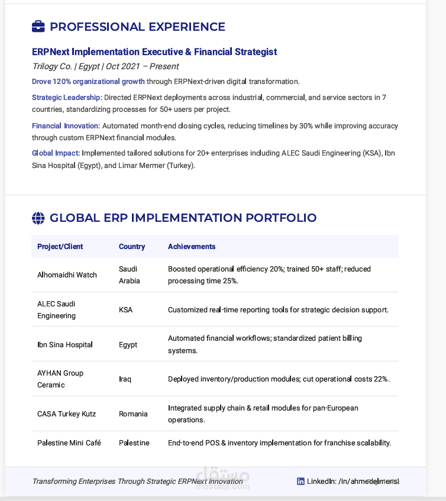Click the Iraq country cell
The width and height of the screenshot is (446, 501).
coord(125,379)
